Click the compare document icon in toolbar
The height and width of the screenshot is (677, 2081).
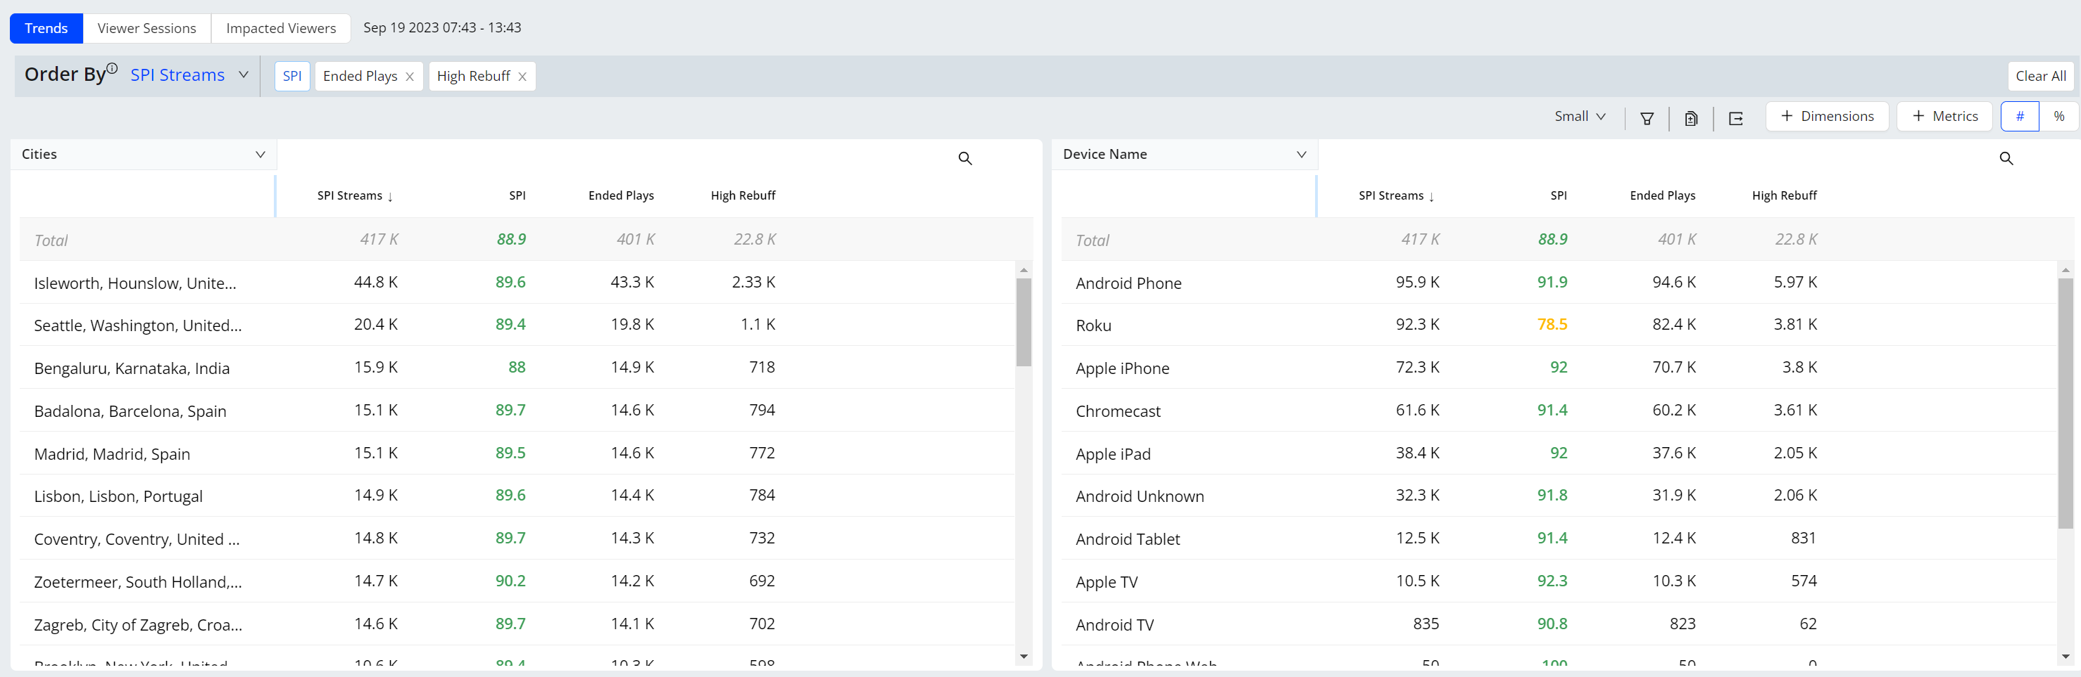(1691, 119)
